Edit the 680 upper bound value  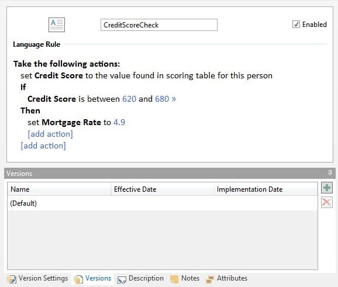(162, 99)
